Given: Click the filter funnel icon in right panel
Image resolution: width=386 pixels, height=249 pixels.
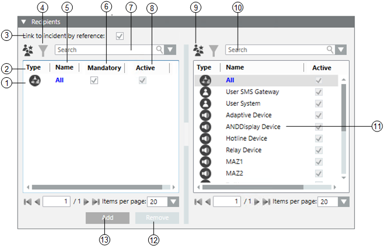Looking at the screenshot, I should 214,50.
